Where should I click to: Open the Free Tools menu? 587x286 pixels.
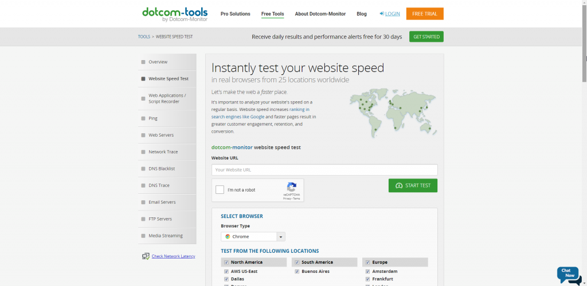tap(272, 14)
